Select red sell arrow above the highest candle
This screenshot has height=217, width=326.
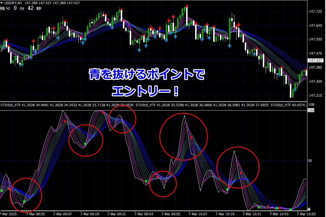[x=187, y=6]
